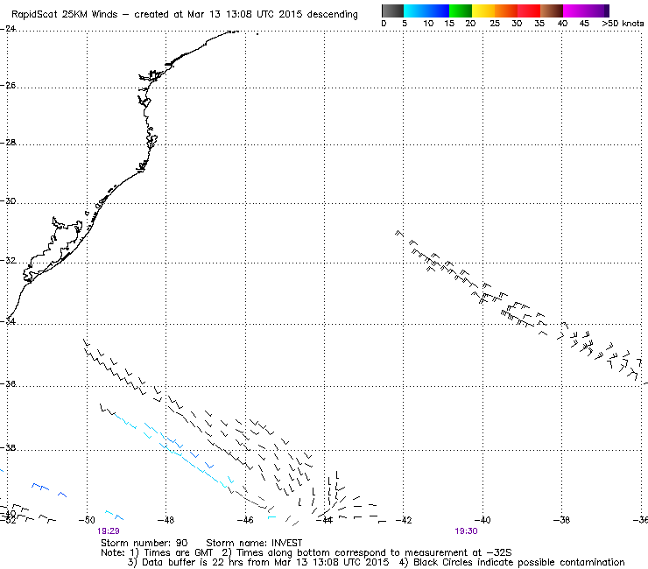The height and width of the screenshot is (569, 648).
Task: Click the '-46' longitude axis label
Action: tap(245, 520)
